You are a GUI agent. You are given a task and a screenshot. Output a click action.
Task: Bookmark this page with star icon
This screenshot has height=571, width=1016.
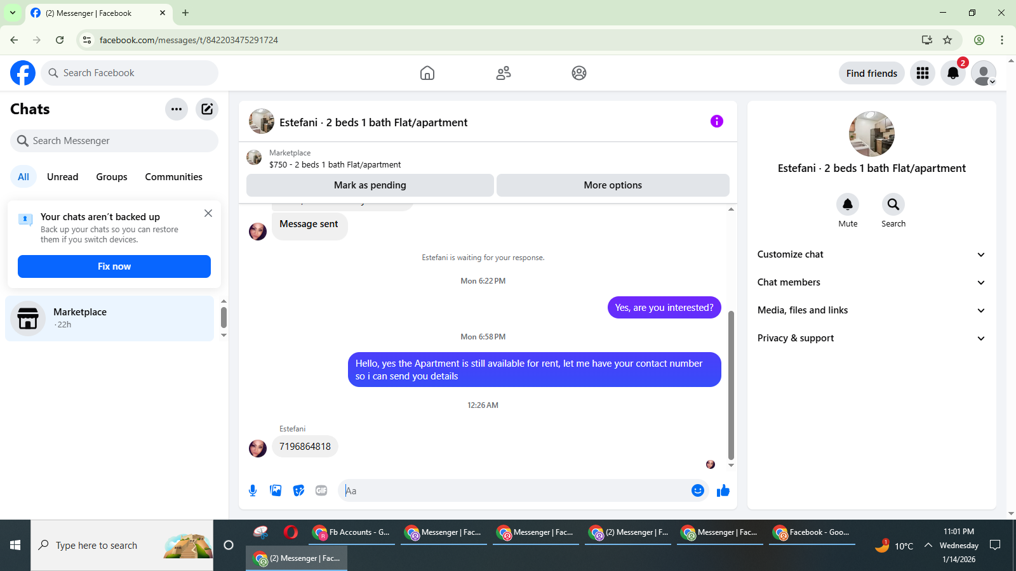(947, 40)
